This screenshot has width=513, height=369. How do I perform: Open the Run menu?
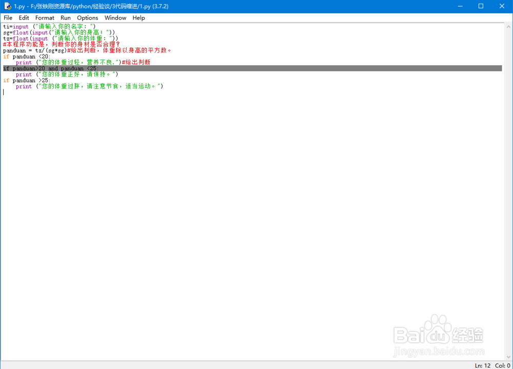point(66,17)
